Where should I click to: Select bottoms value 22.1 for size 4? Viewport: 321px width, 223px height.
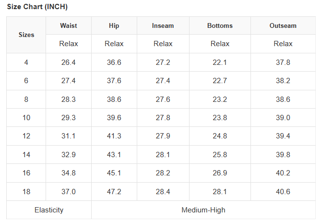[x=220, y=62]
